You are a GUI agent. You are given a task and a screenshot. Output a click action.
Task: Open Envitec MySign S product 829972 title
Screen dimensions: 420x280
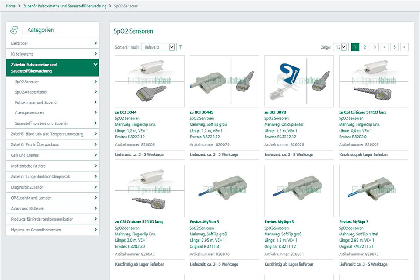pos(353,221)
